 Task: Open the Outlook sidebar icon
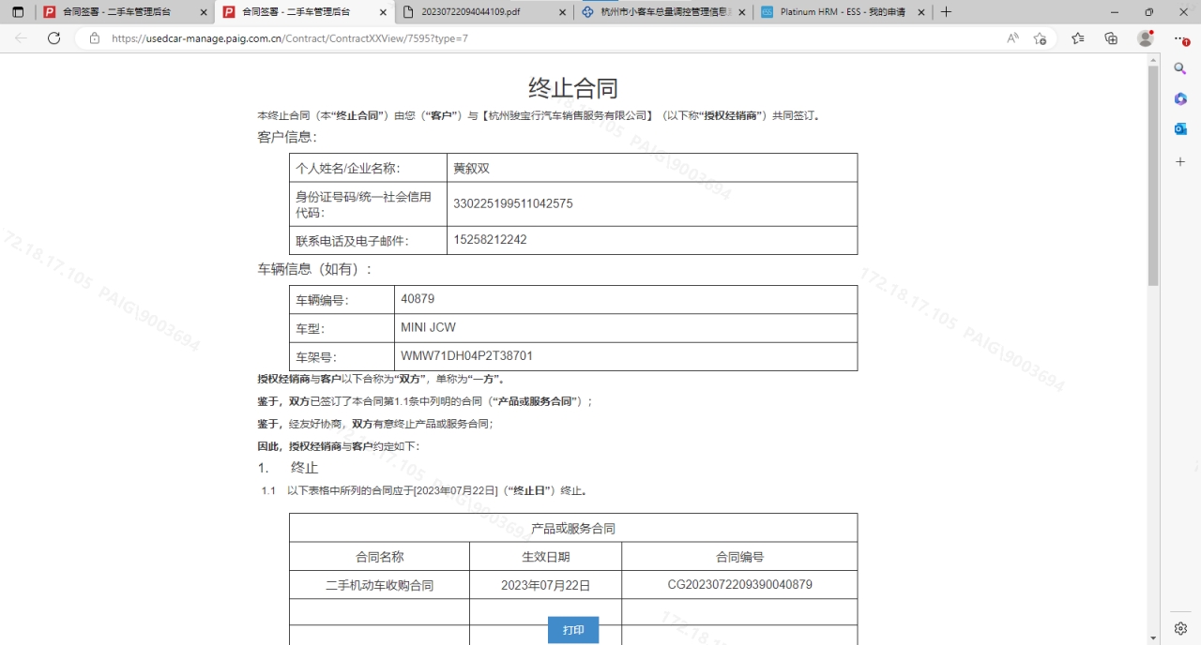(1180, 129)
